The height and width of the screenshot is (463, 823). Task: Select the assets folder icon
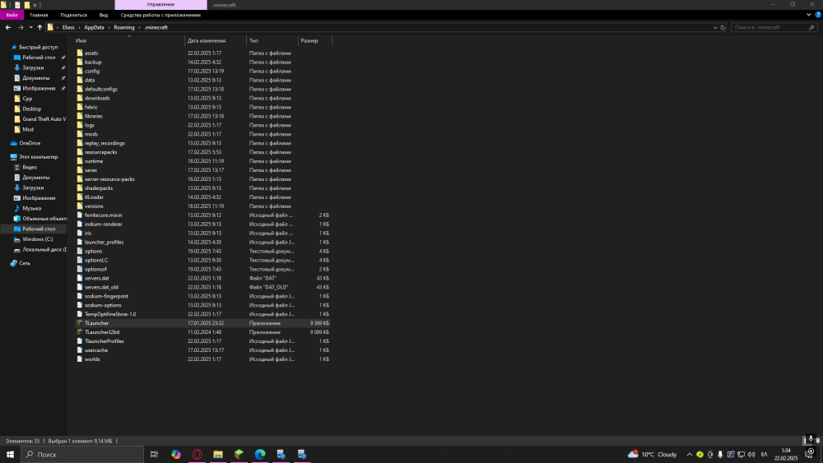[80, 53]
